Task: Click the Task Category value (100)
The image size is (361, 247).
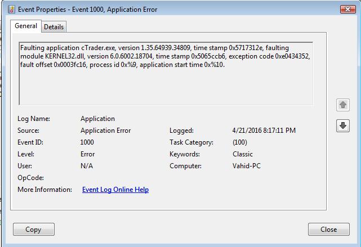Action: click(x=240, y=142)
